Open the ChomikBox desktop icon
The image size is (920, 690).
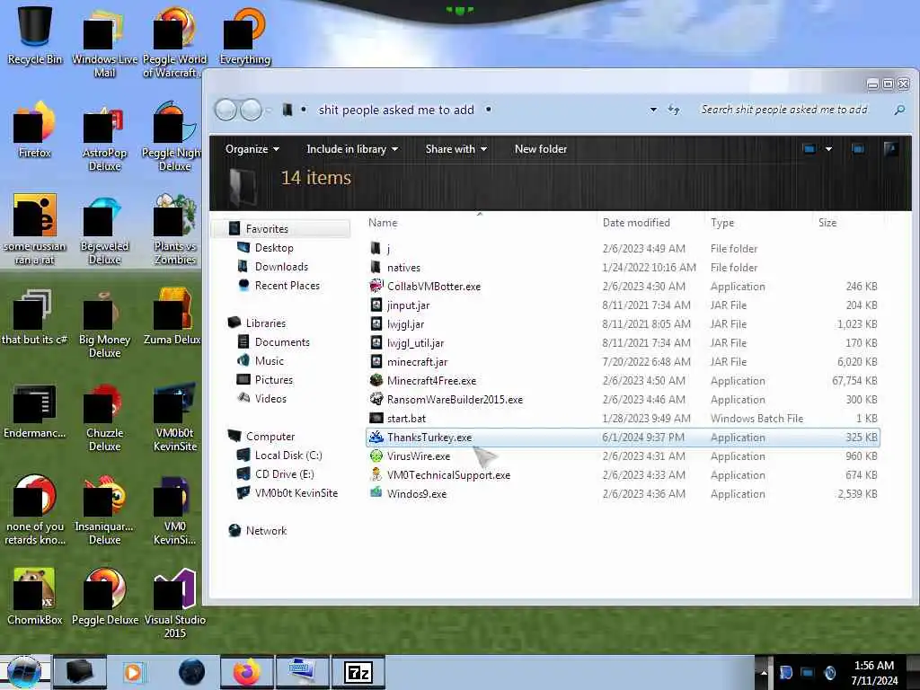34,597
